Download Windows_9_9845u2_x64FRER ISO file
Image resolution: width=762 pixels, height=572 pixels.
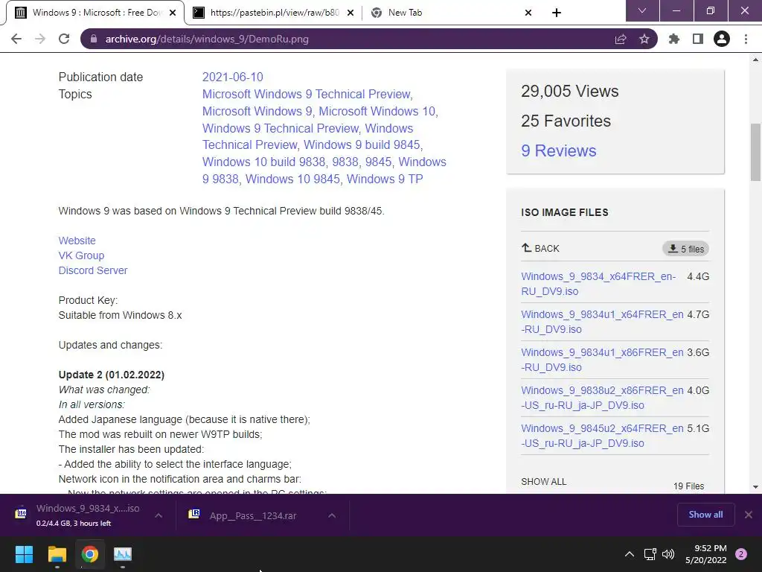[602, 435]
